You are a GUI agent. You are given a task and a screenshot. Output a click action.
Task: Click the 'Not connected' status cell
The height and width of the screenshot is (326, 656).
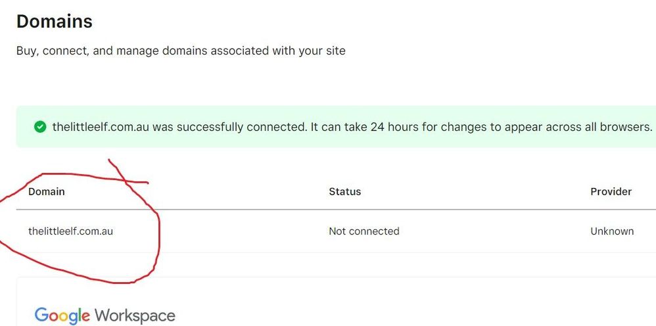363,231
